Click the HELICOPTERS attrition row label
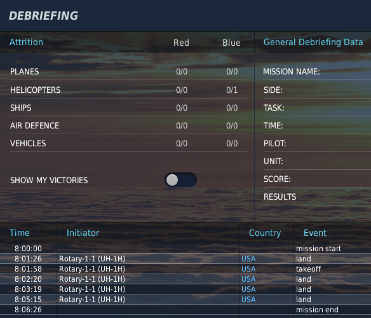Viewport: 371px width, 318px height. tap(35, 90)
